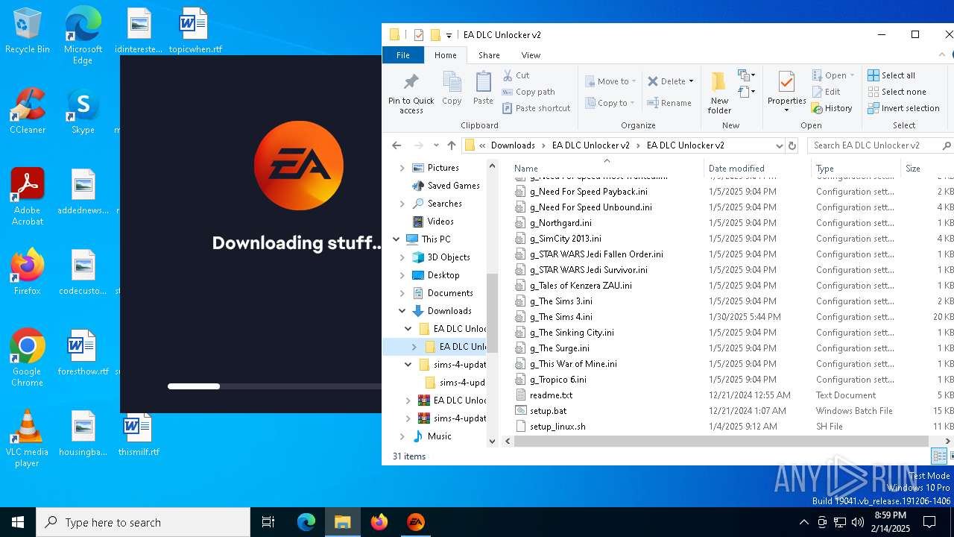This screenshot has width=954, height=537.
Task: Click Select all in ribbon
Action: point(891,75)
